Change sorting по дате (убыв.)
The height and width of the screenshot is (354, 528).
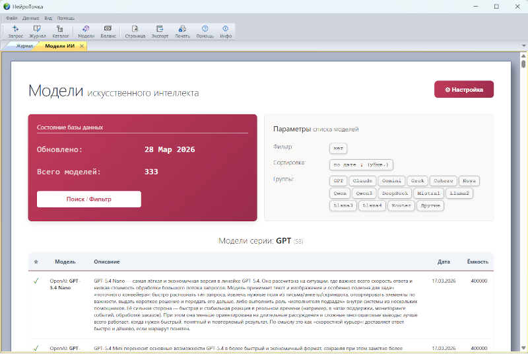(x=361, y=164)
